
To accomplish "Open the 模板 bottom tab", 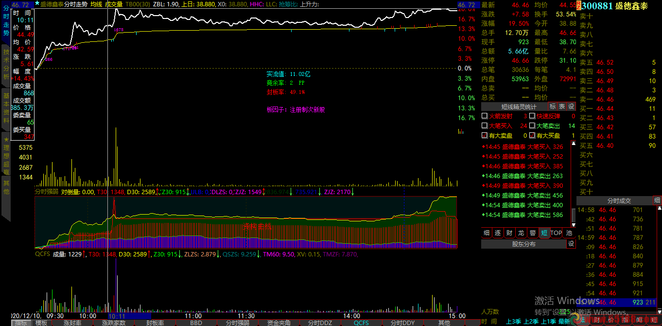I will click(x=42, y=323).
